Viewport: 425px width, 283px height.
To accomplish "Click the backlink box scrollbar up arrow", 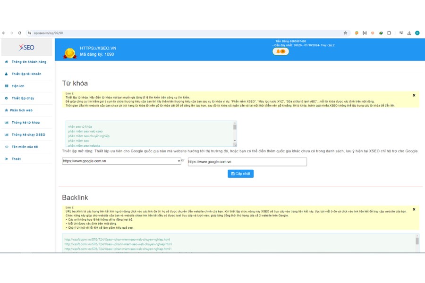I will tap(417, 236).
